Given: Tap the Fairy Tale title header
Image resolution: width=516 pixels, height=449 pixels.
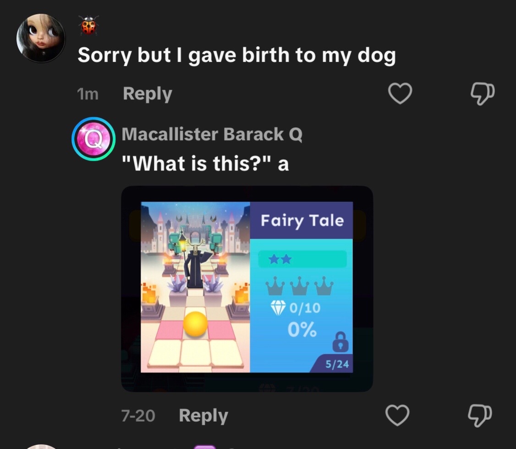Looking at the screenshot, I should pos(302,220).
